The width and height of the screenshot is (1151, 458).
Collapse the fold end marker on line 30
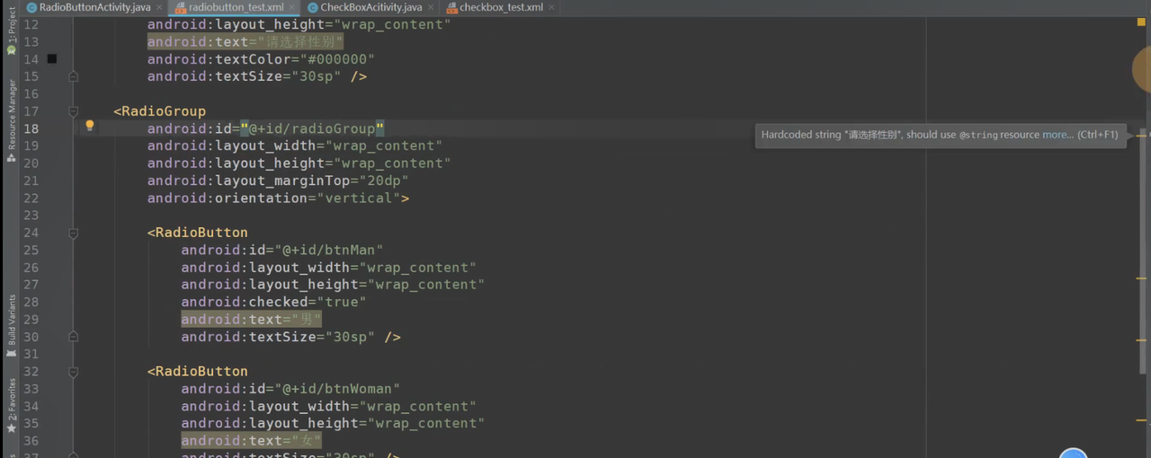tap(74, 337)
